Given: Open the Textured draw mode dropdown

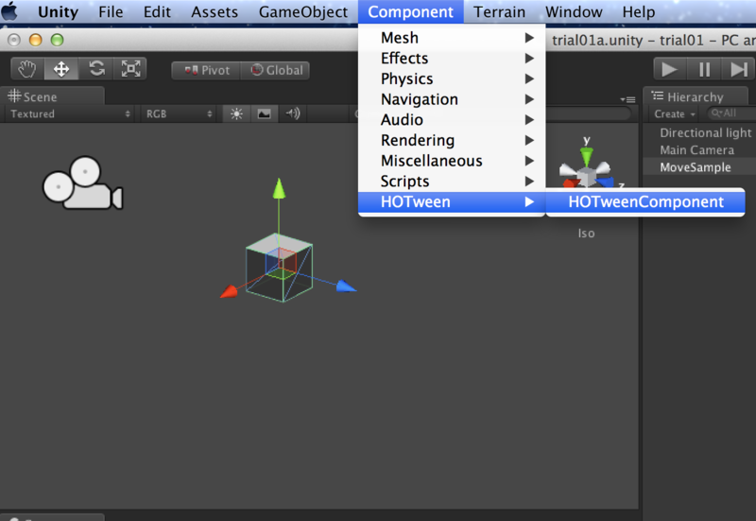Looking at the screenshot, I should click(70, 113).
